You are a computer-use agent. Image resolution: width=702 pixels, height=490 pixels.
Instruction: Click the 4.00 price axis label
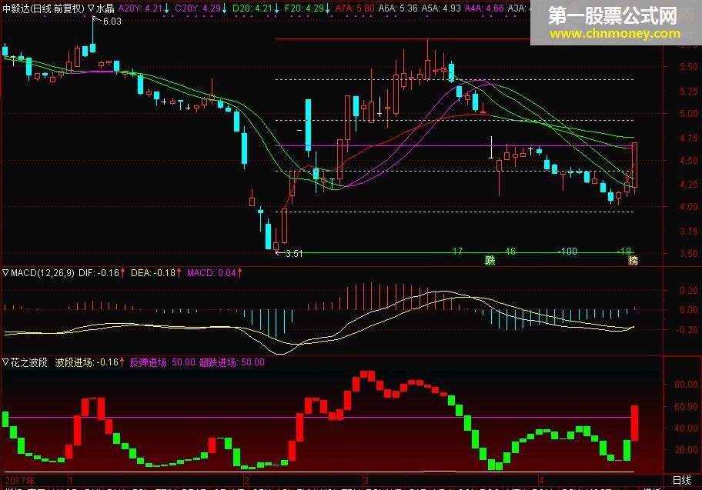689,207
